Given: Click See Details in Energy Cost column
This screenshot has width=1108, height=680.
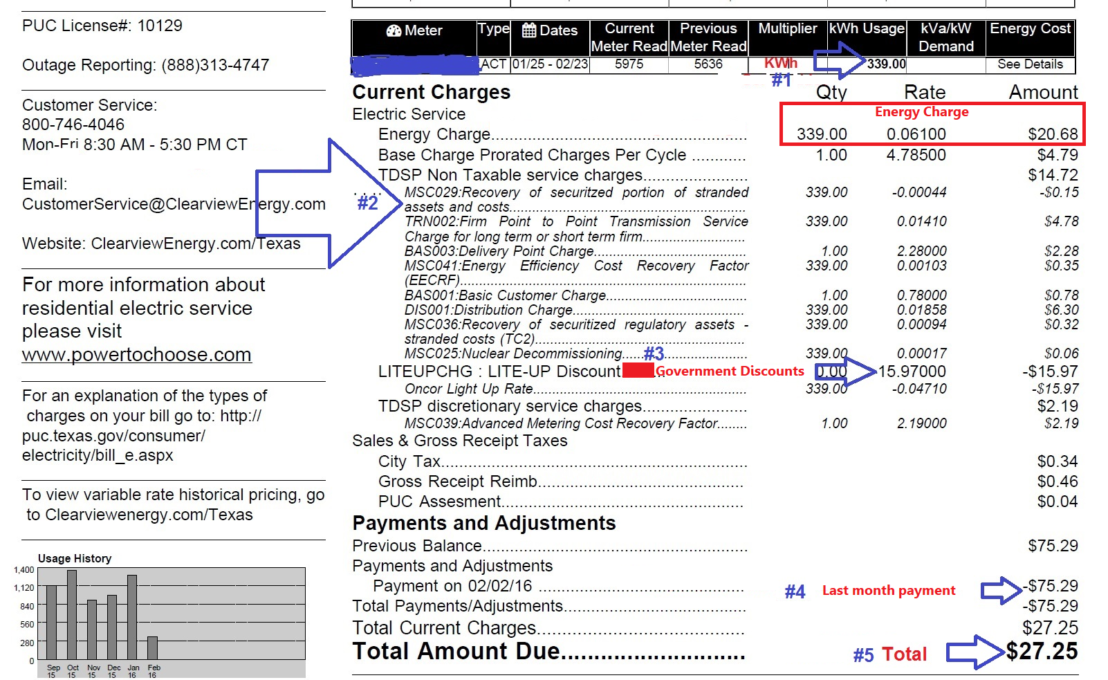Looking at the screenshot, I should 1030,64.
